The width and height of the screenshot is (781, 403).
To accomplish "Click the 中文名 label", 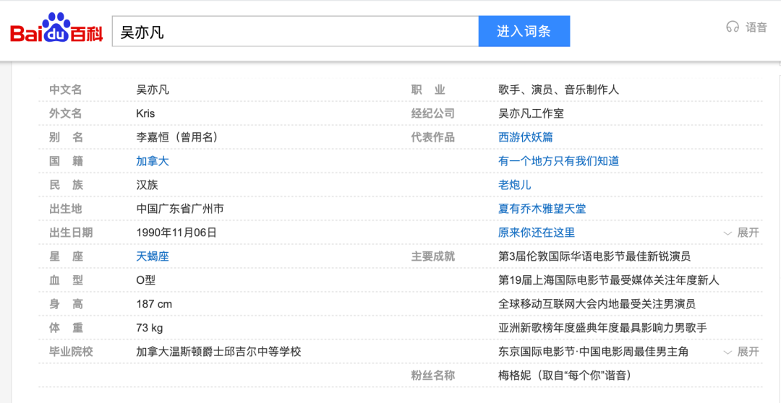I will point(66,90).
